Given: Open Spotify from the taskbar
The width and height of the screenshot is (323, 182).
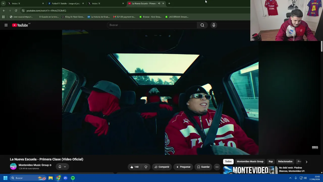Looking at the screenshot, I should coord(73,178).
